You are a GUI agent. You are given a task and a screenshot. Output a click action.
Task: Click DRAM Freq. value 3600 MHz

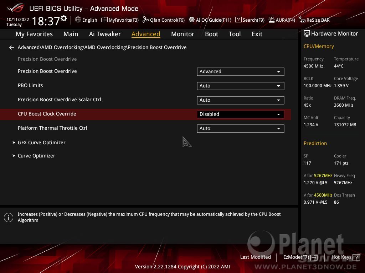pos(344,105)
